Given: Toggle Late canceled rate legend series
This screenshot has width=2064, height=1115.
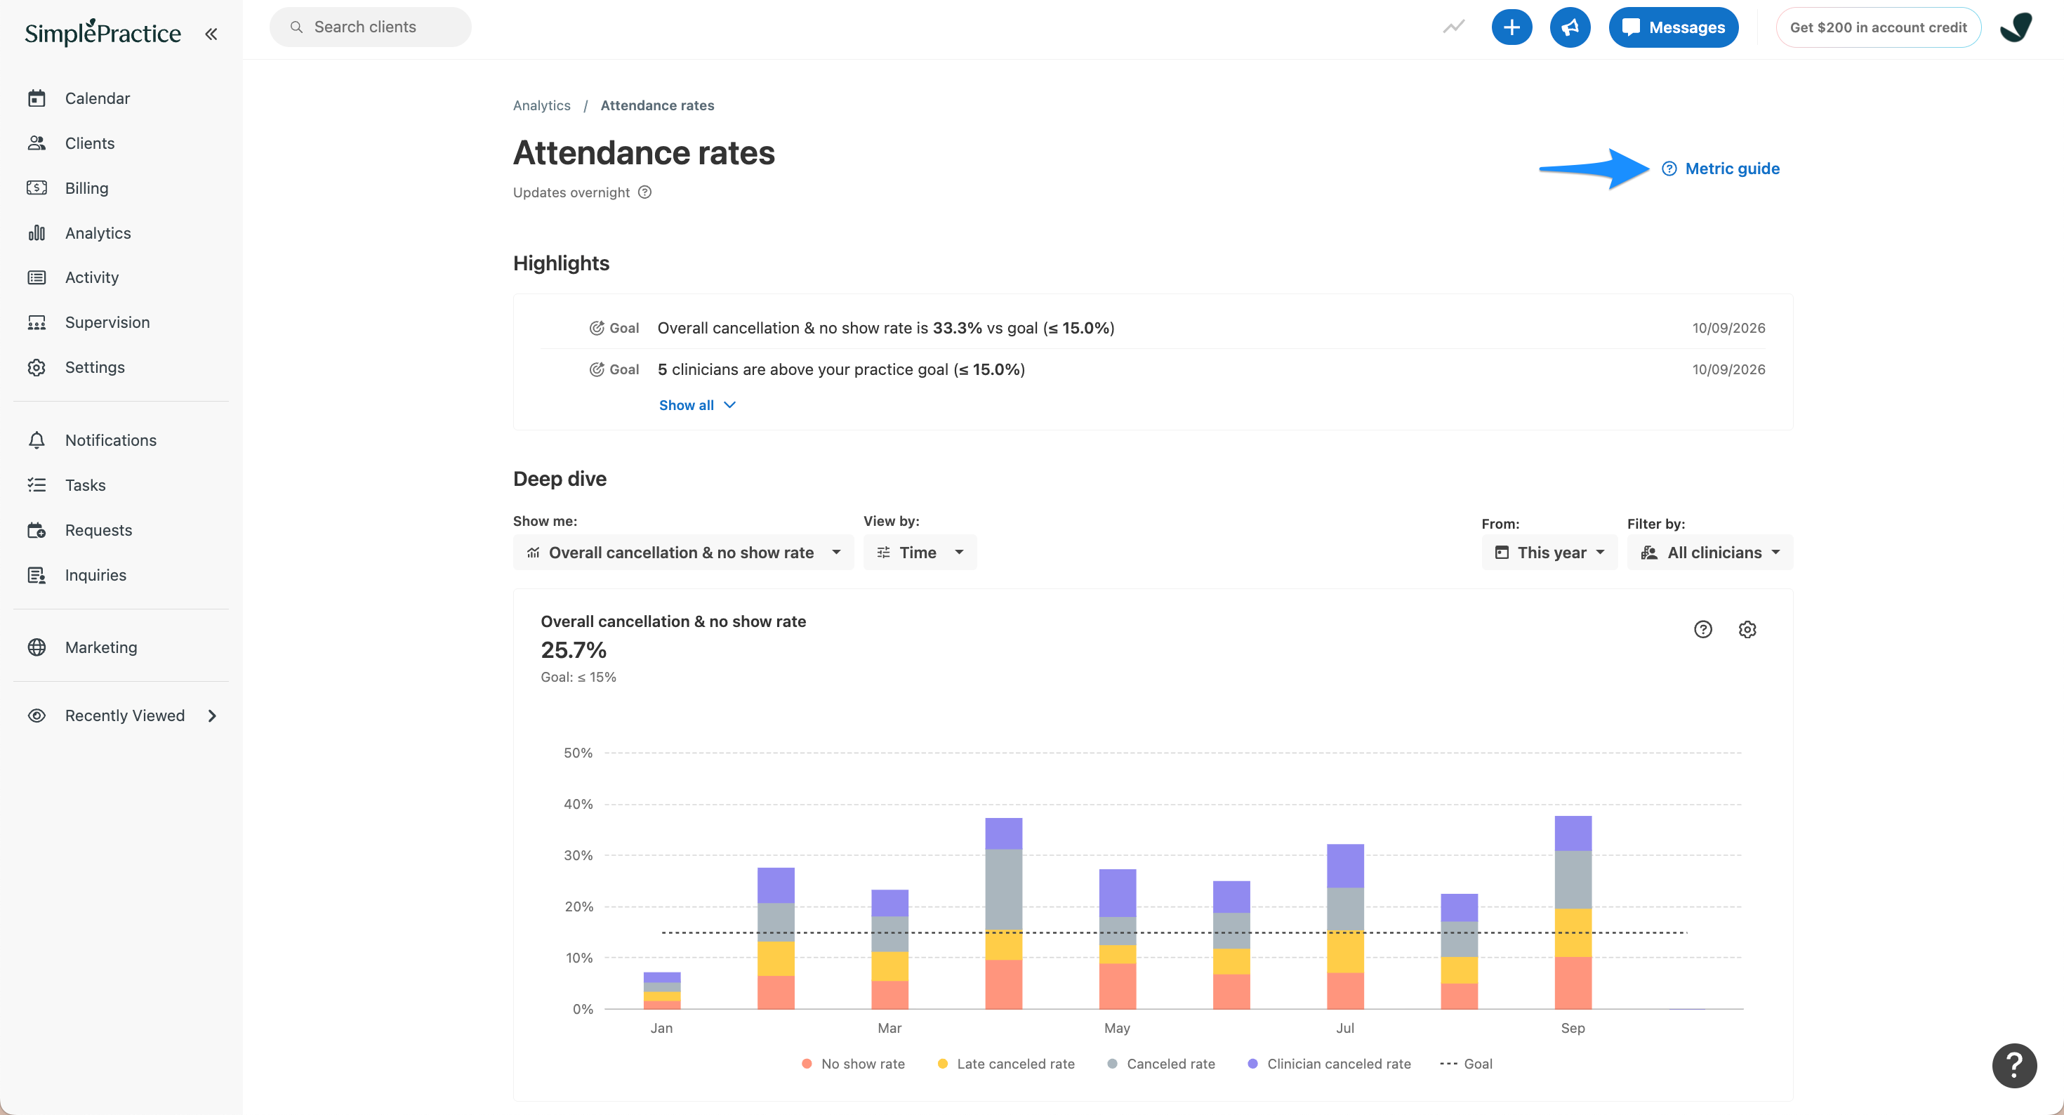Looking at the screenshot, I should [x=1006, y=1064].
